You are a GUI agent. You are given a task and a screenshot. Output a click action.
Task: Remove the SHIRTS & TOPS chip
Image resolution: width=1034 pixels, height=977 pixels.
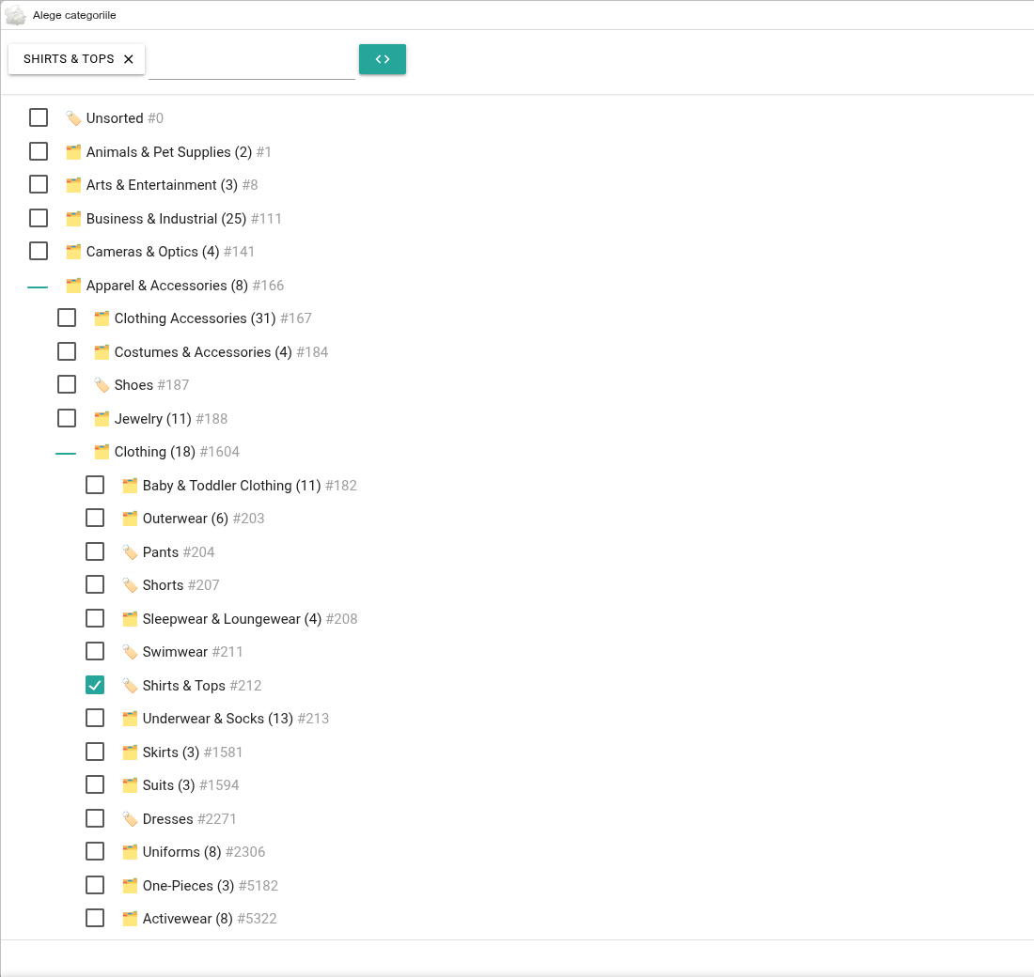point(129,59)
